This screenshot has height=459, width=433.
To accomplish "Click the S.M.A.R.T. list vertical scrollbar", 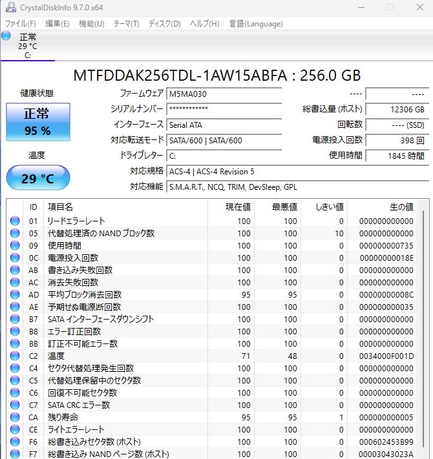I will (423, 329).
